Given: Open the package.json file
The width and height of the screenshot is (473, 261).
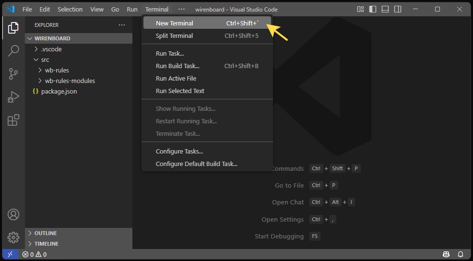Looking at the screenshot, I should click(79, 92).
